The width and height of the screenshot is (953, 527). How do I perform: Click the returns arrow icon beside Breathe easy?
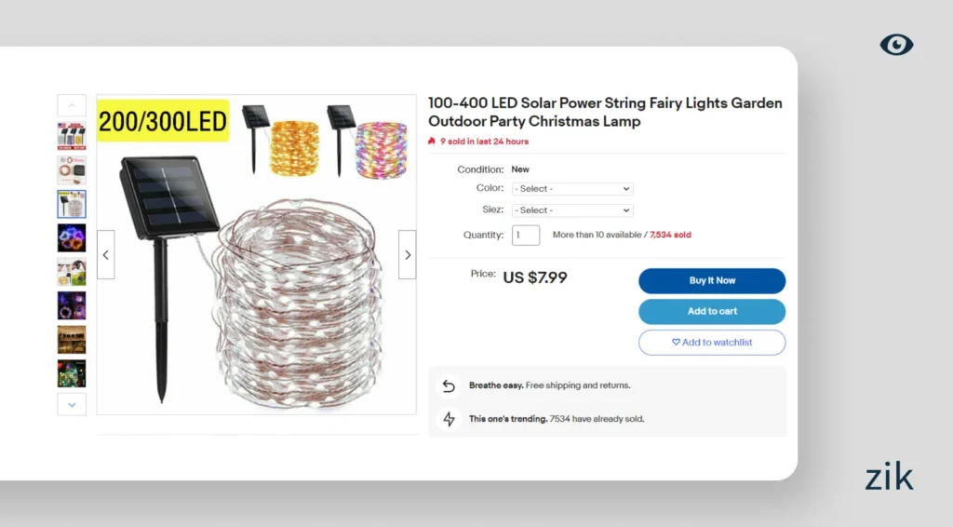click(x=450, y=385)
